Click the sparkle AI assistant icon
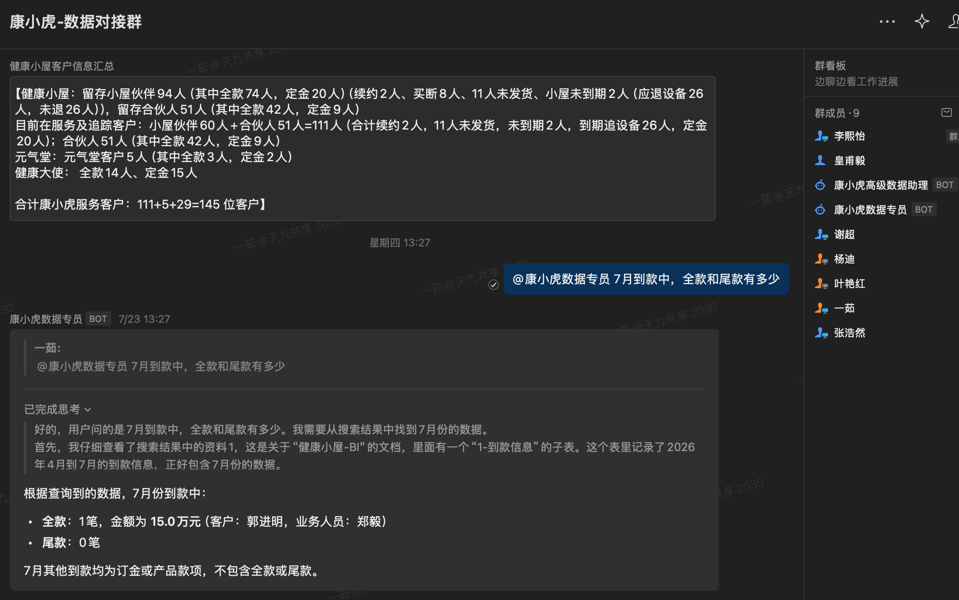 [922, 22]
